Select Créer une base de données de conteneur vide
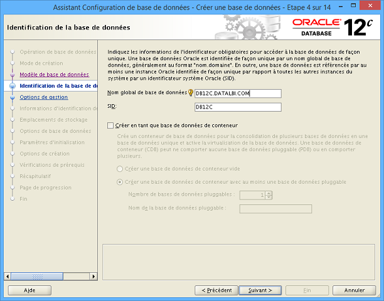 click(120, 169)
